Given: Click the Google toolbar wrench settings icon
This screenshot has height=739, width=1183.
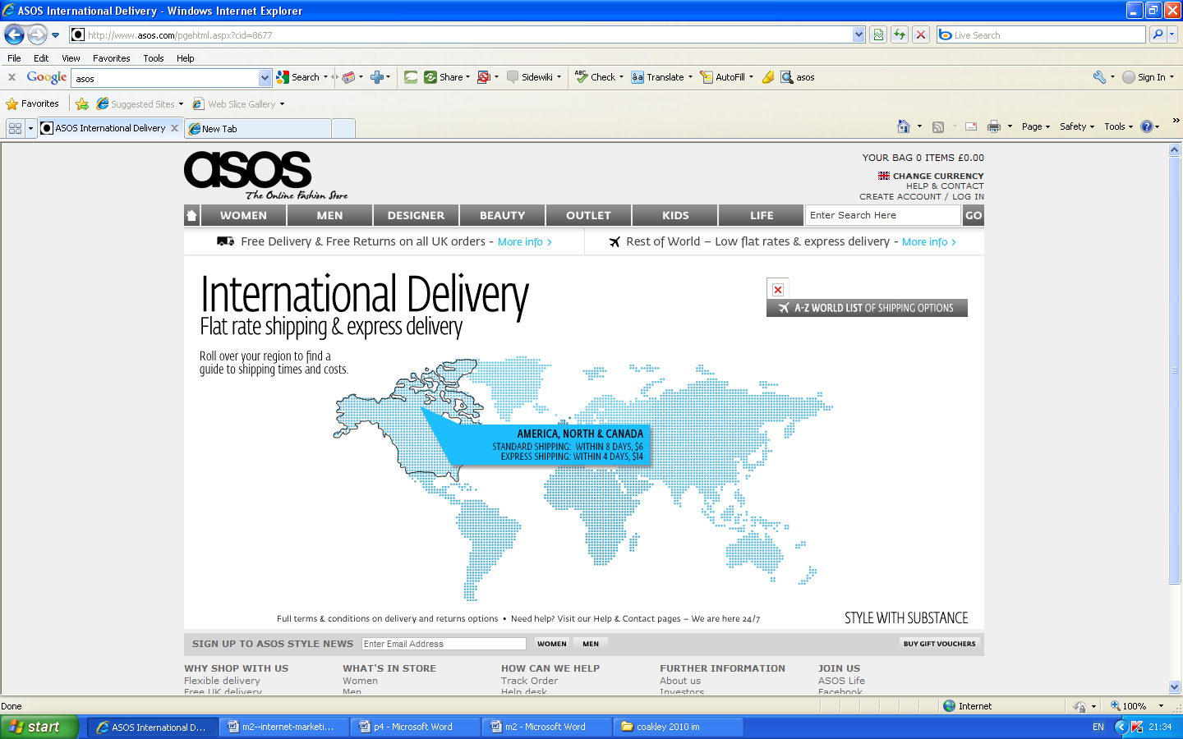Looking at the screenshot, I should (x=1099, y=77).
